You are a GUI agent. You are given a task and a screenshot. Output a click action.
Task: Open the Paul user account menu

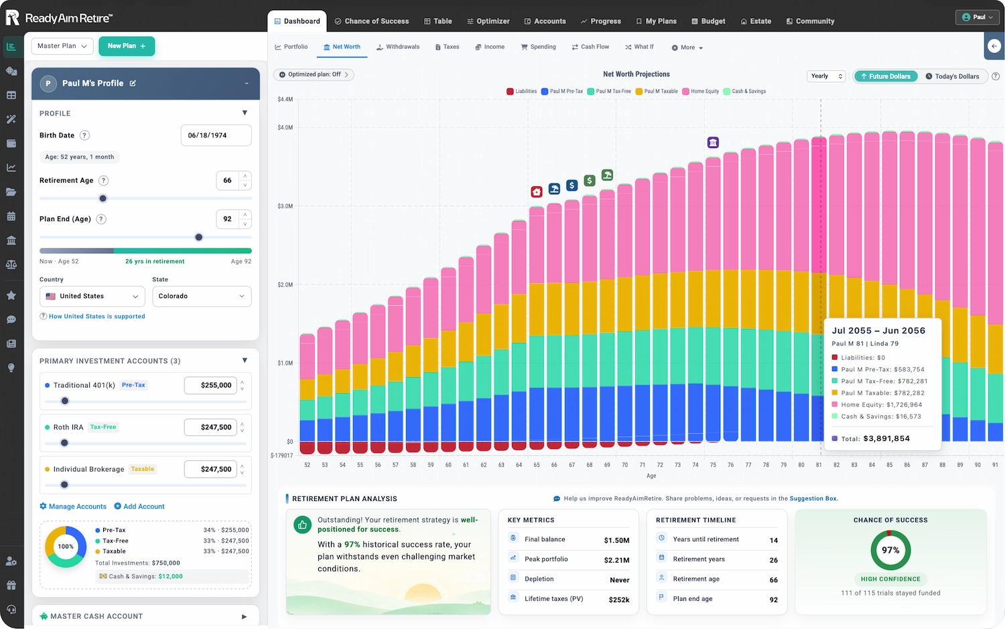pyautogui.click(x=978, y=17)
